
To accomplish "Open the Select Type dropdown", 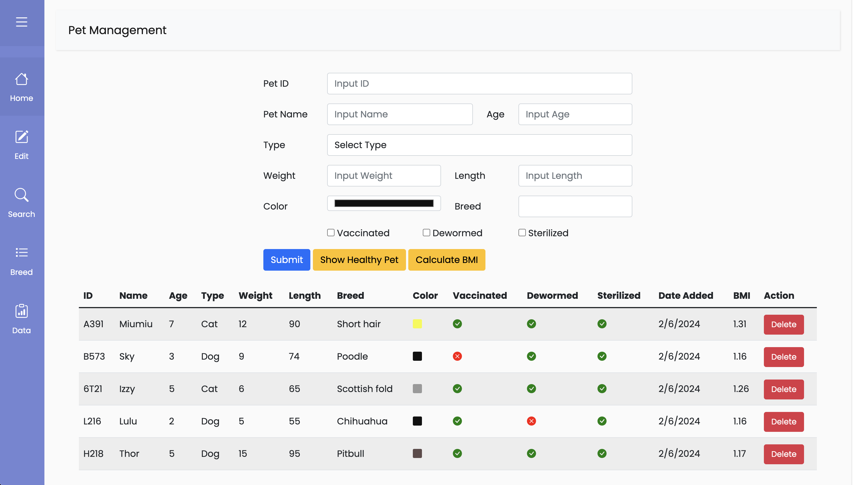I will 479,145.
